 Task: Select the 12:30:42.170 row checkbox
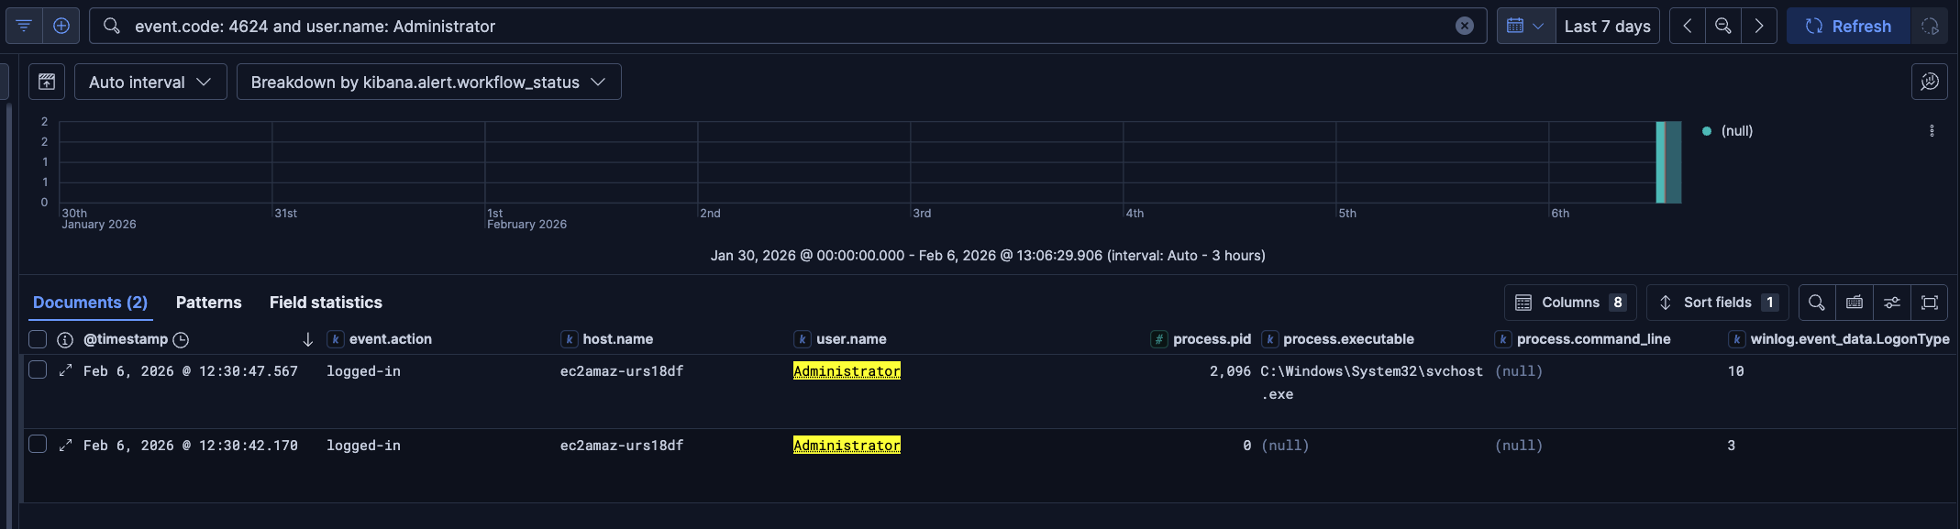pyautogui.click(x=38, y=444)
